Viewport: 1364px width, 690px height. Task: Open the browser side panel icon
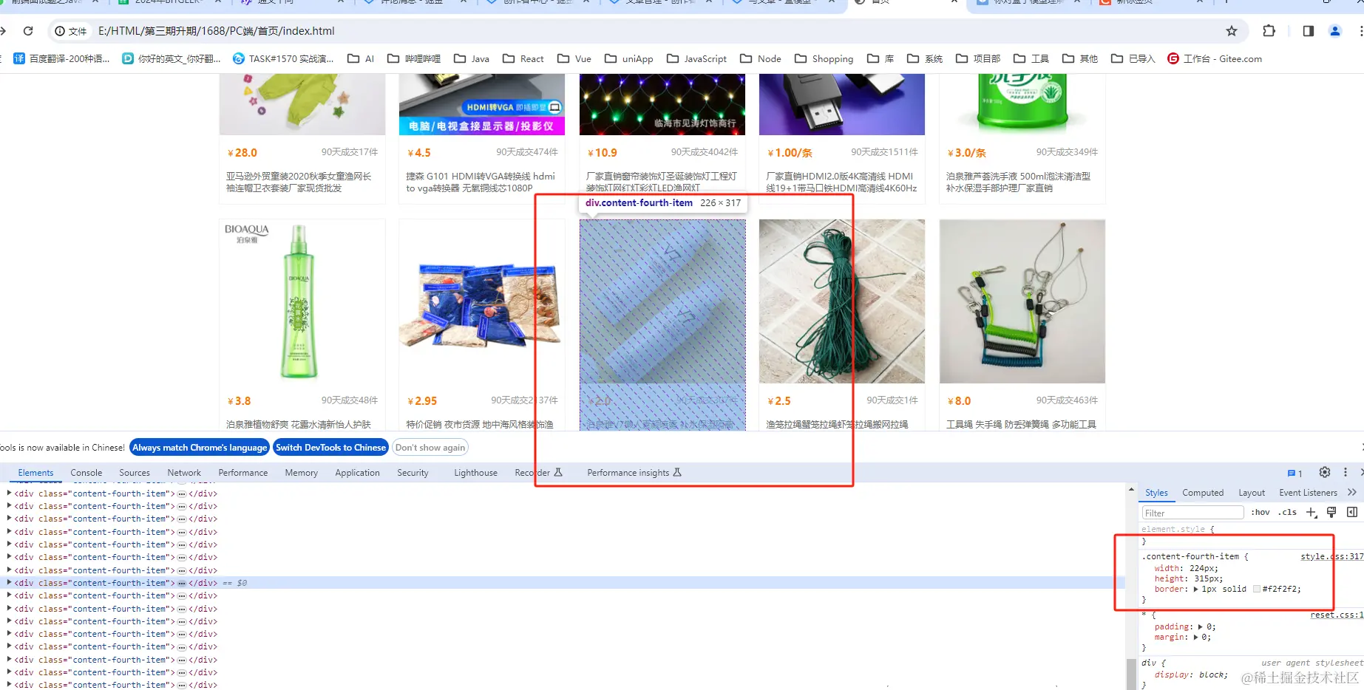1308,31
